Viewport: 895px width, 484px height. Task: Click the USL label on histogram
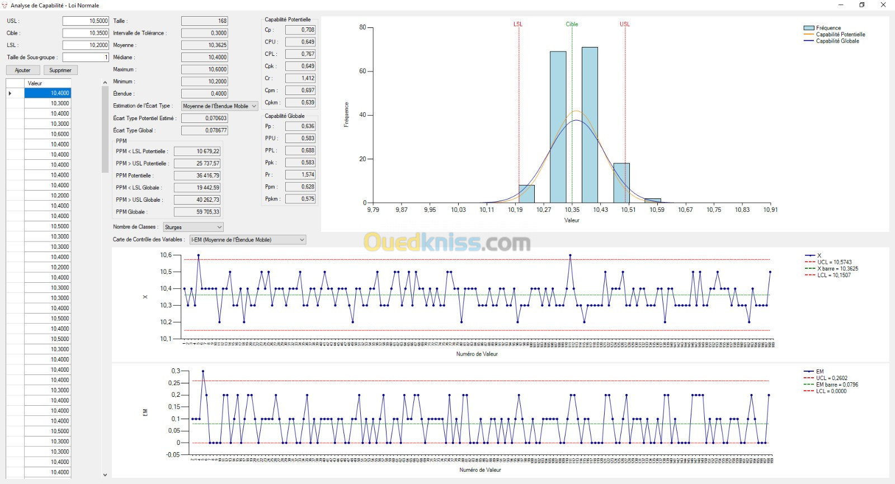(x=625, y=25)
